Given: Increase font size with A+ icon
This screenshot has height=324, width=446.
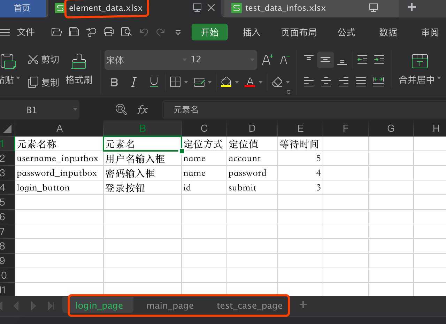Looking at the screenshot, I should (x=267, y=60).
